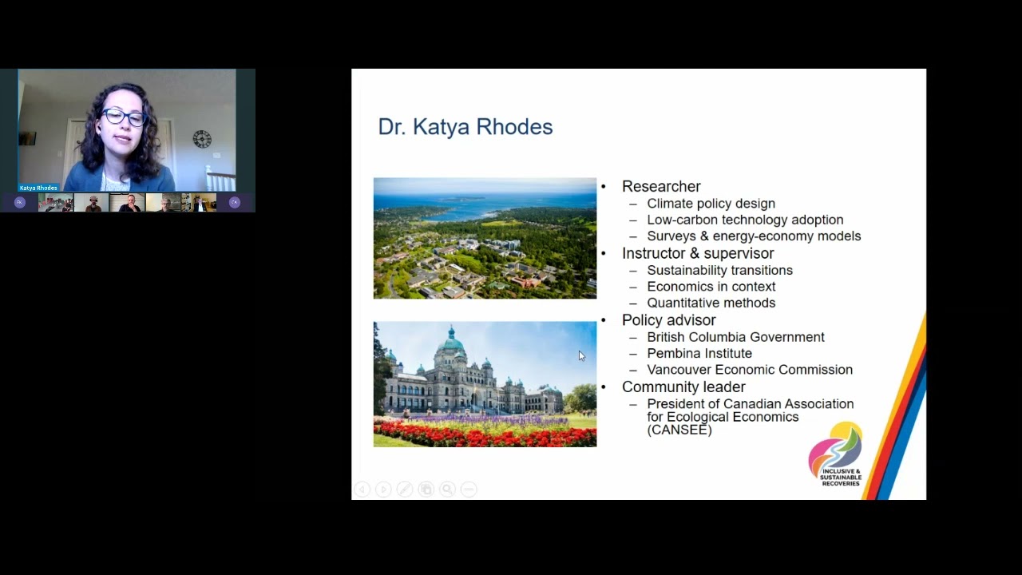Click the first participant video thumbnail
Viewport: 1022px width, 575px height.
tap(55, 202)
